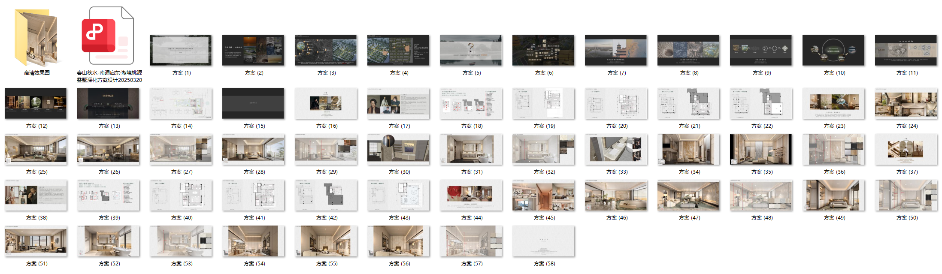
Task: Select dark thumbnail 方案 (15)
Action: (253, 103)
